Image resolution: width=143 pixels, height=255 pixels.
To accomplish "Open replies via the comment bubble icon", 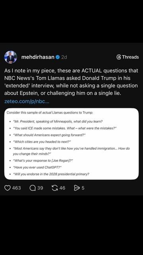I will [x=33, y=188].
